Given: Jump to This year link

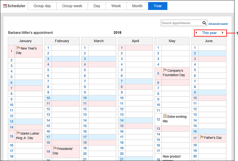Looking at the screenshot, I should click(x=209, y=33).
